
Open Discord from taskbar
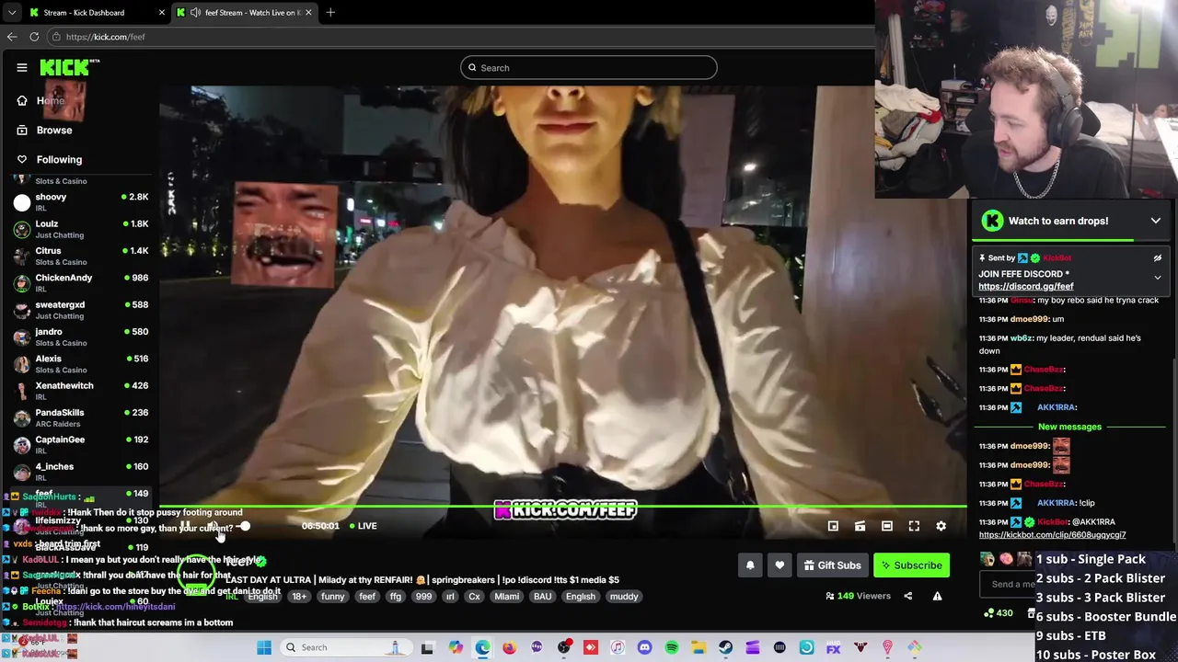pos(644,647)
